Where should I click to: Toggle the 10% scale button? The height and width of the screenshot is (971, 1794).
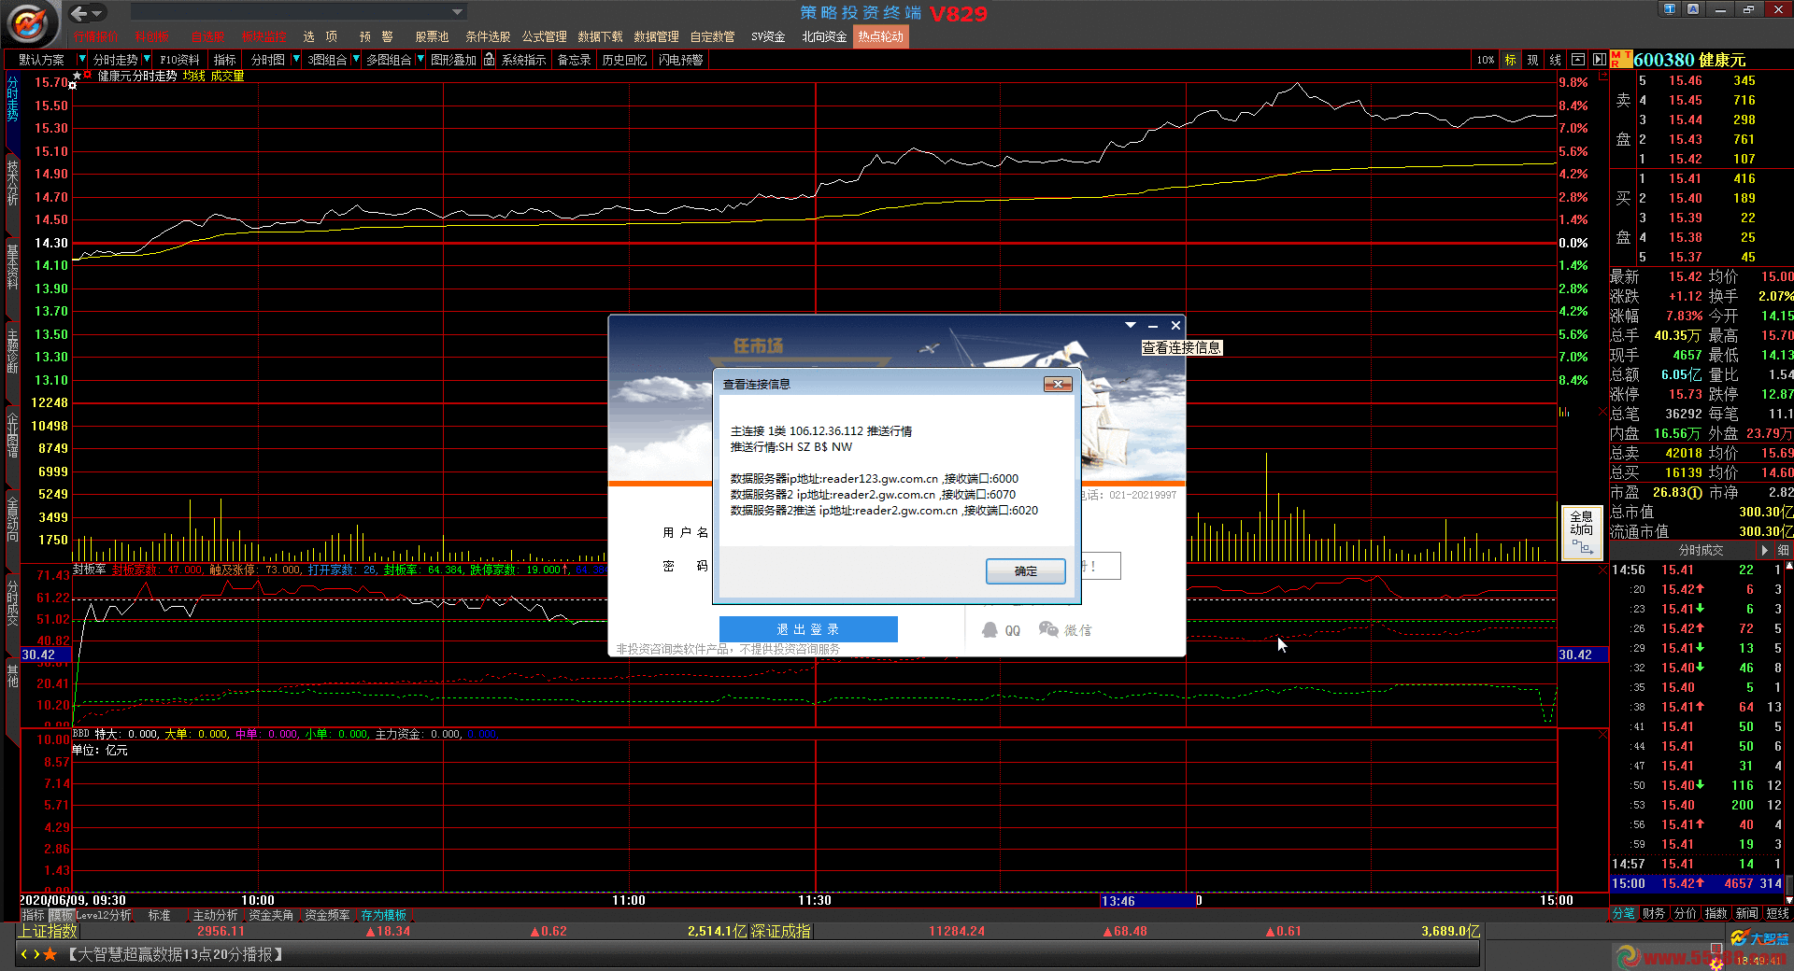[x=1485, y=60]
